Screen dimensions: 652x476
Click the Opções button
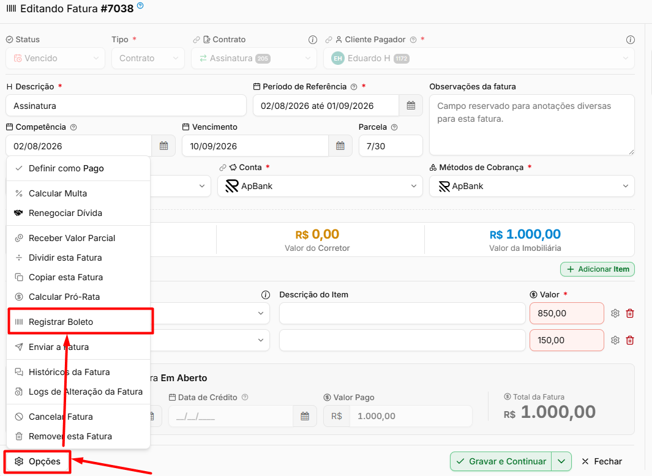(37, 461)
